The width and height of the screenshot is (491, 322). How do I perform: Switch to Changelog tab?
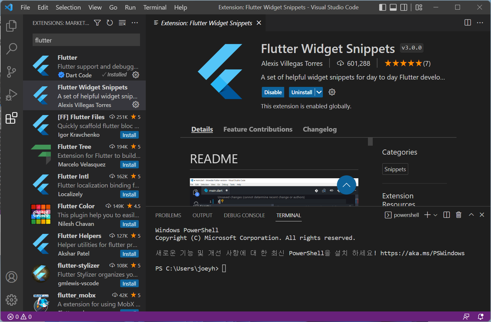click(x=320, y=129)
